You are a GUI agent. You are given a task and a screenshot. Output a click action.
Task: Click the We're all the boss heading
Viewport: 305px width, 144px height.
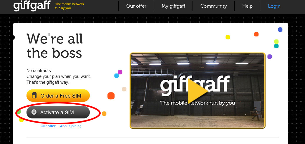(x=55, y=46)
